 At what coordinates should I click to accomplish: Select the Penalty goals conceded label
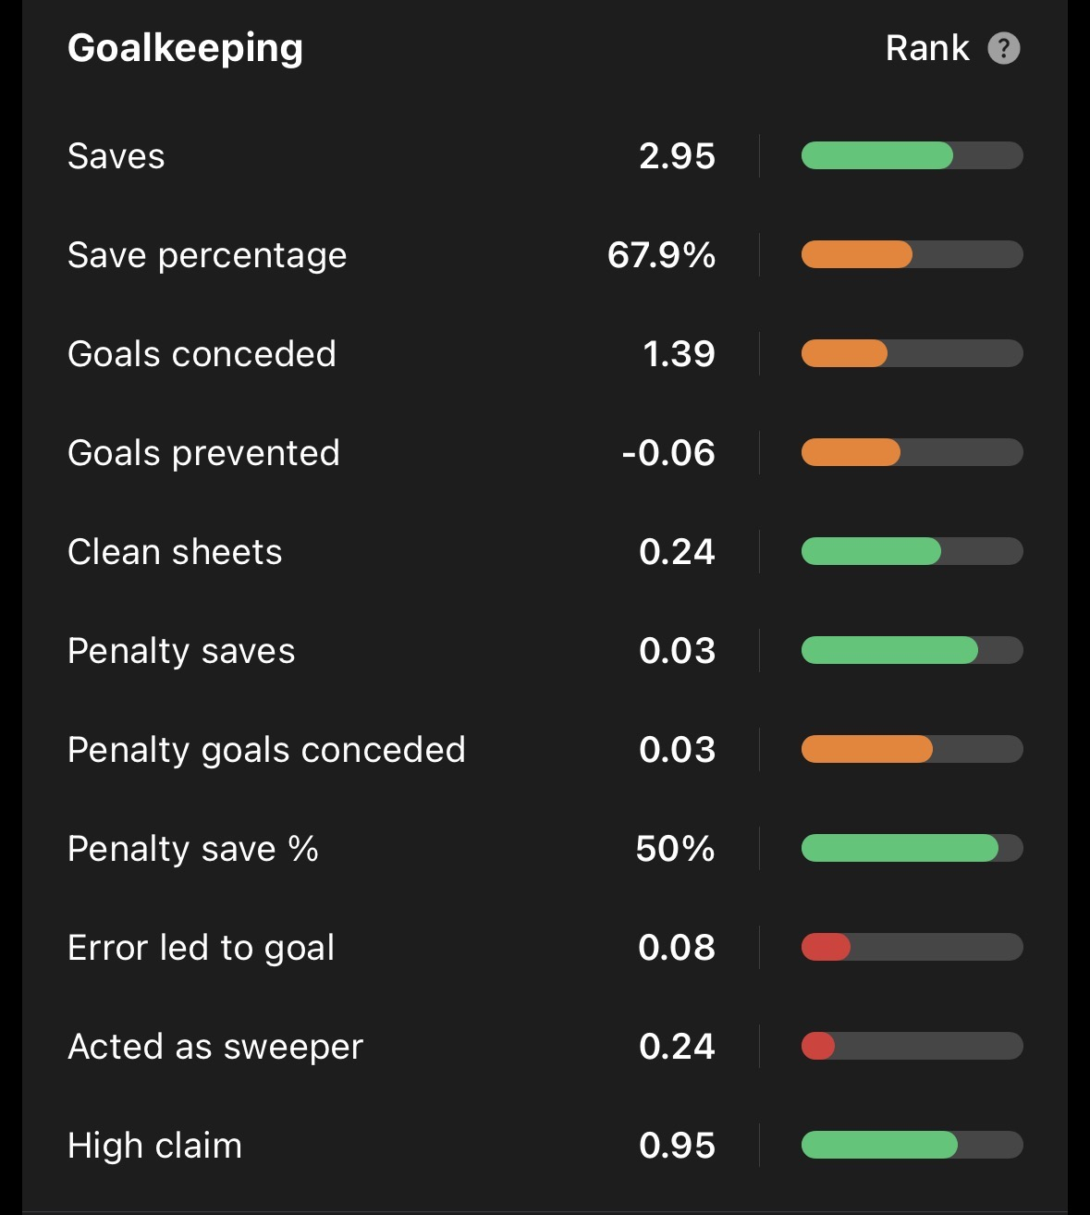pos(266,750)
